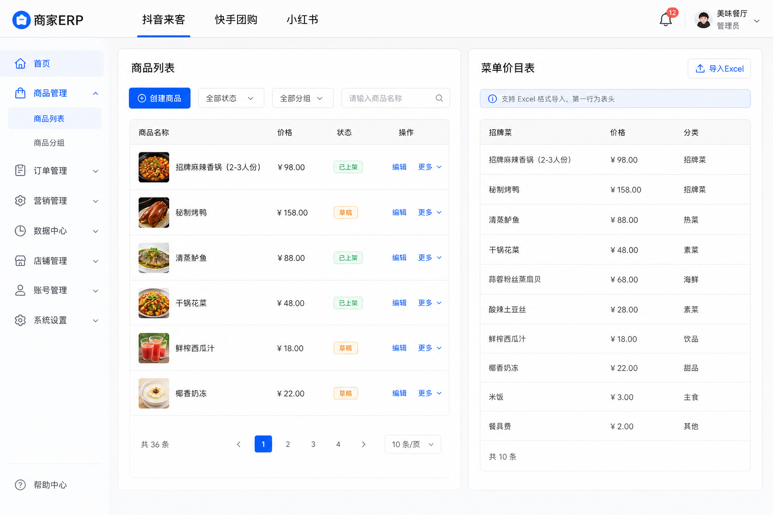Click the 营销管理 gear icon
The image size is (773, 515).
(20, 201)
